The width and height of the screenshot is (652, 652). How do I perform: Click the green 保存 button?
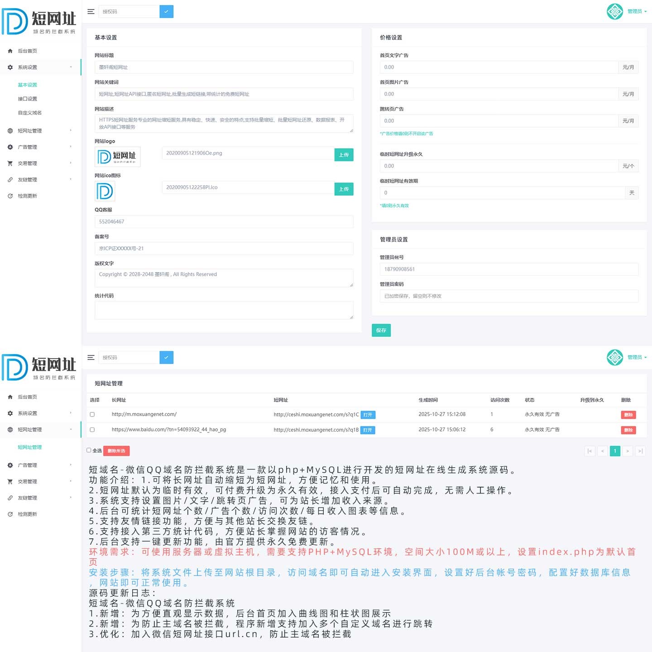click(381, 331)
